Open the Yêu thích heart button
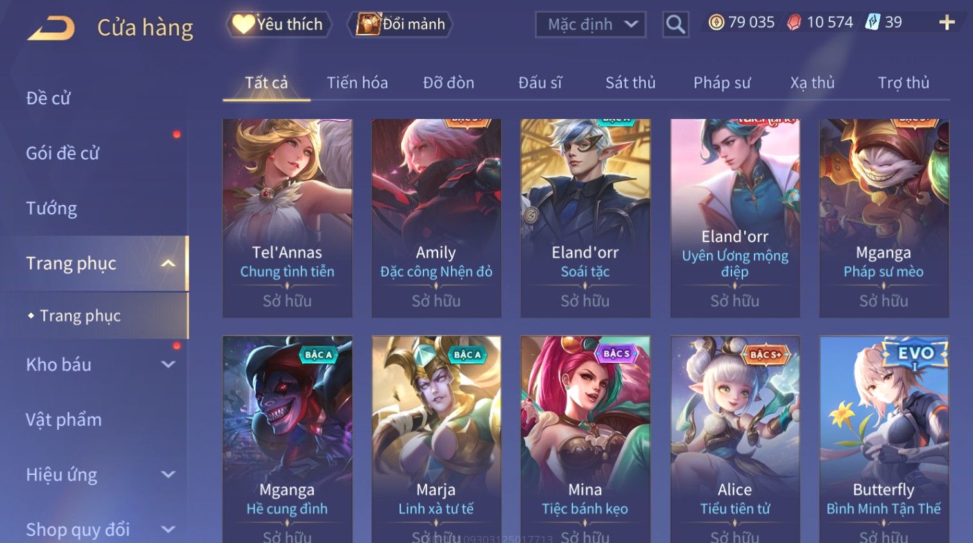The image size is (973, 543). (x=279, y=24)
